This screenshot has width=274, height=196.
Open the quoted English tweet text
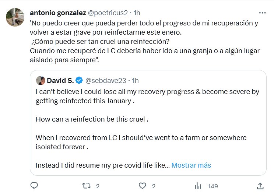[x=147, y=119]
